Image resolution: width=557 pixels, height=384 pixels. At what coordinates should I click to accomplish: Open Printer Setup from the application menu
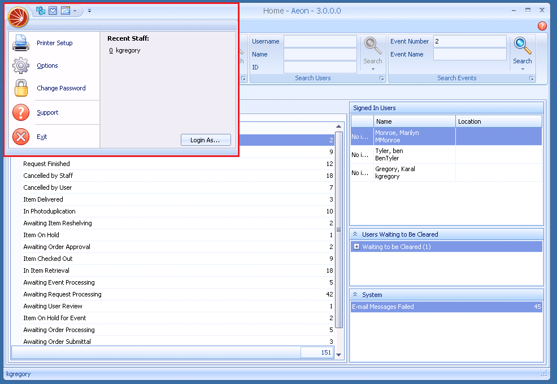coord(54,43)
